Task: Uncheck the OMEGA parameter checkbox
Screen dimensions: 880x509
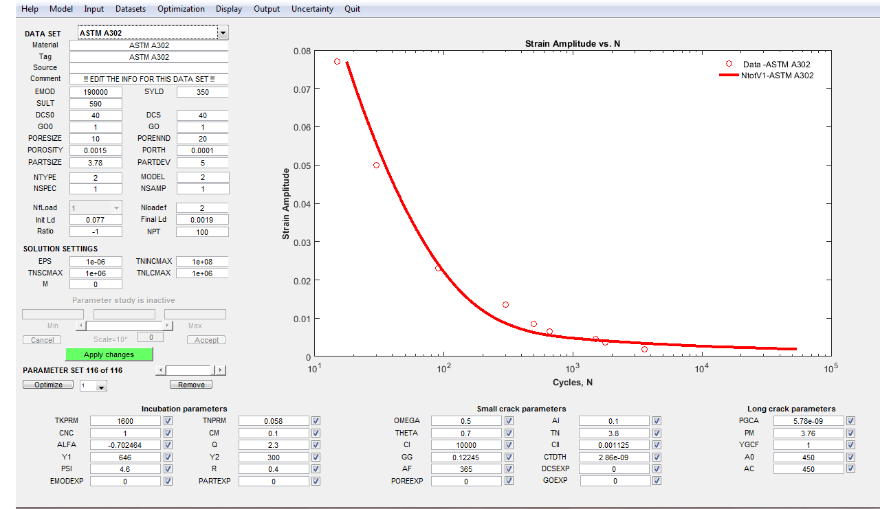Action: click(509, 421)
